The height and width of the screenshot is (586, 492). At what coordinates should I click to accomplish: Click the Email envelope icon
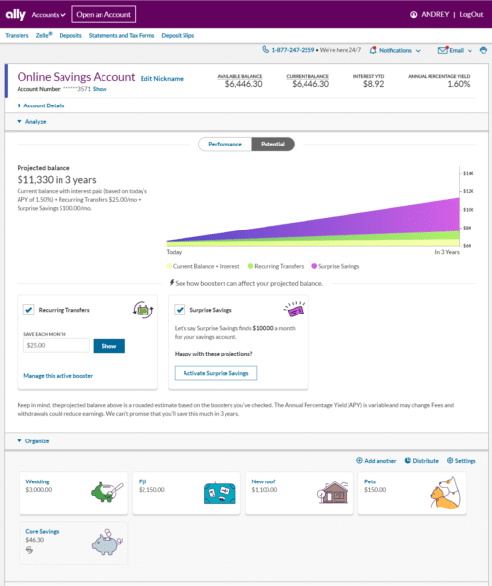tap(442, 50)
